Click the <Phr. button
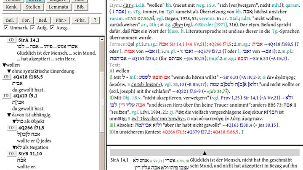303x170 pixels. [x=80, y=20]
